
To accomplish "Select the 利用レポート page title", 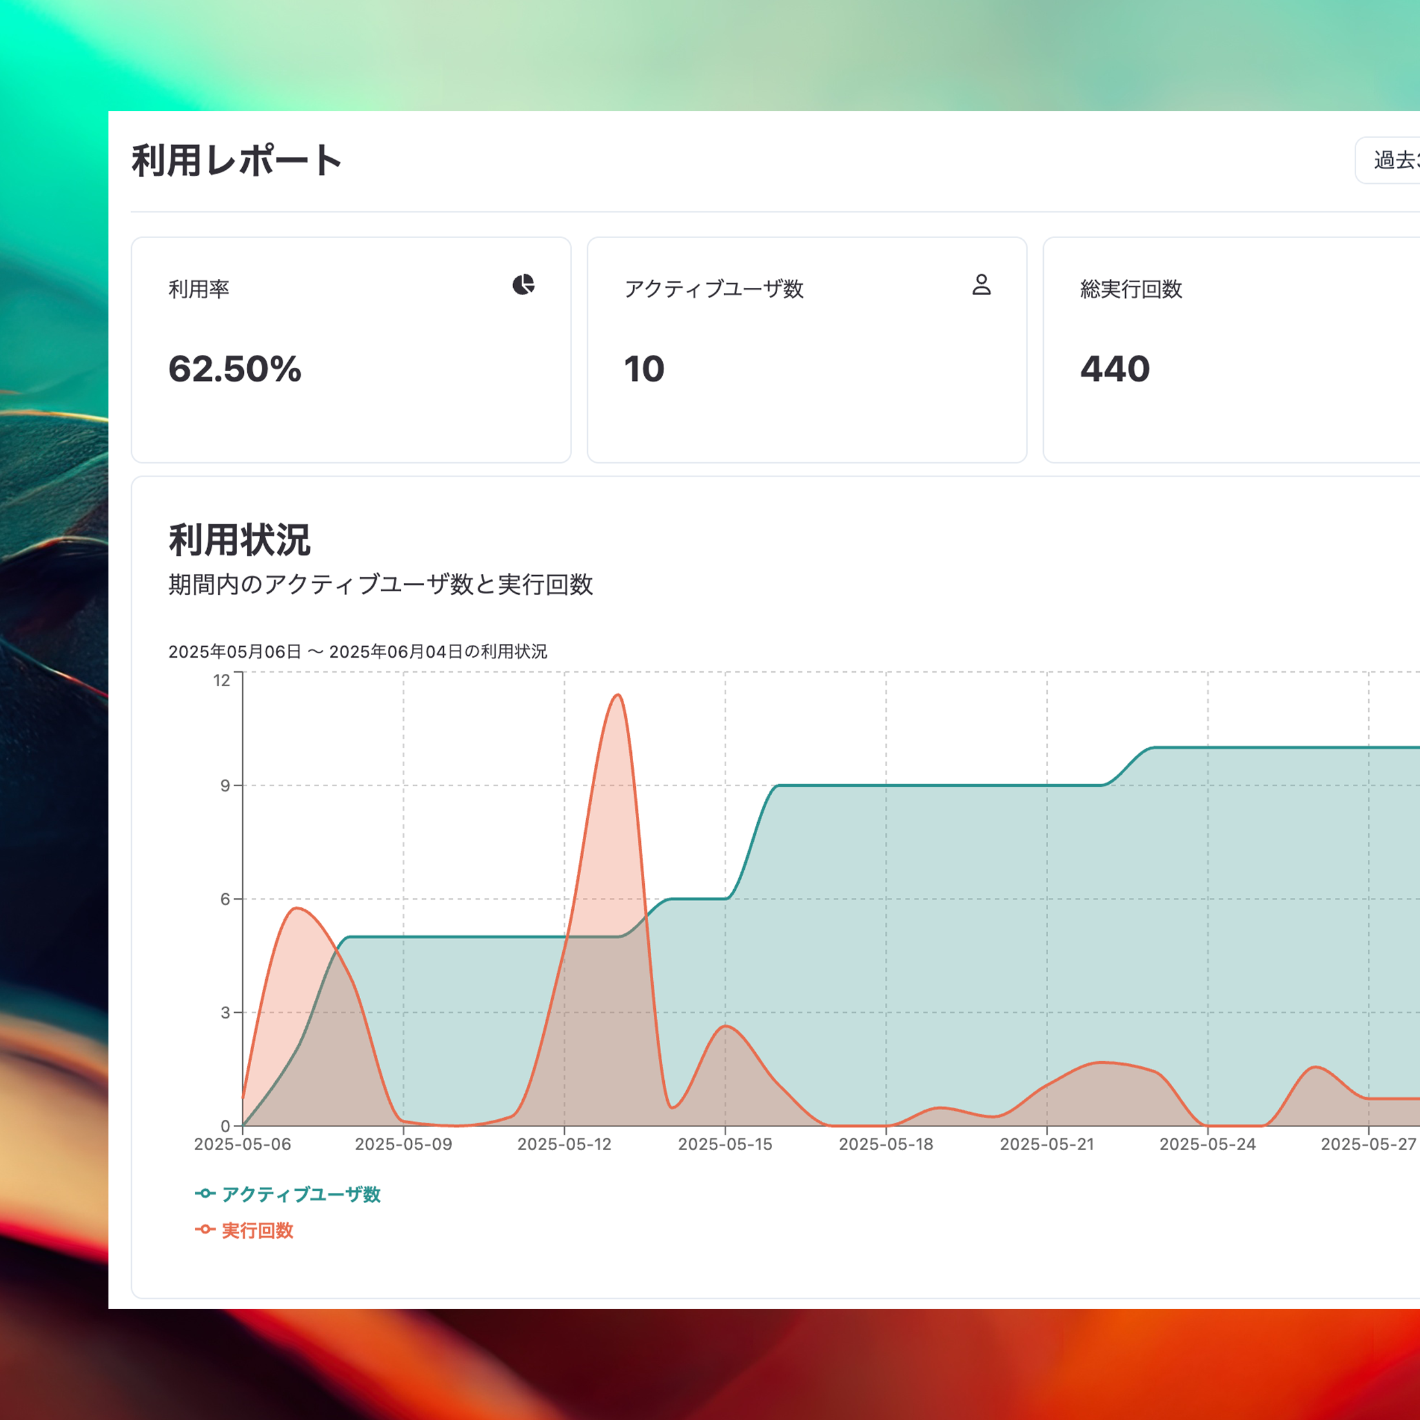I will (237, 160).
